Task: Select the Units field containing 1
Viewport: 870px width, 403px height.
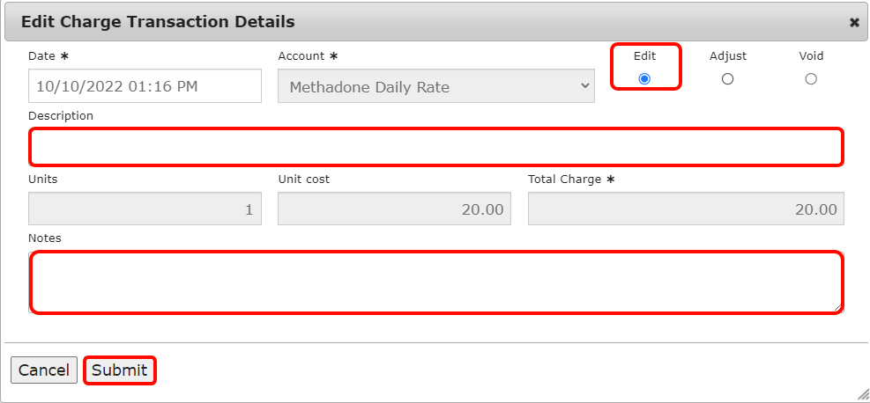Action: 145,209
